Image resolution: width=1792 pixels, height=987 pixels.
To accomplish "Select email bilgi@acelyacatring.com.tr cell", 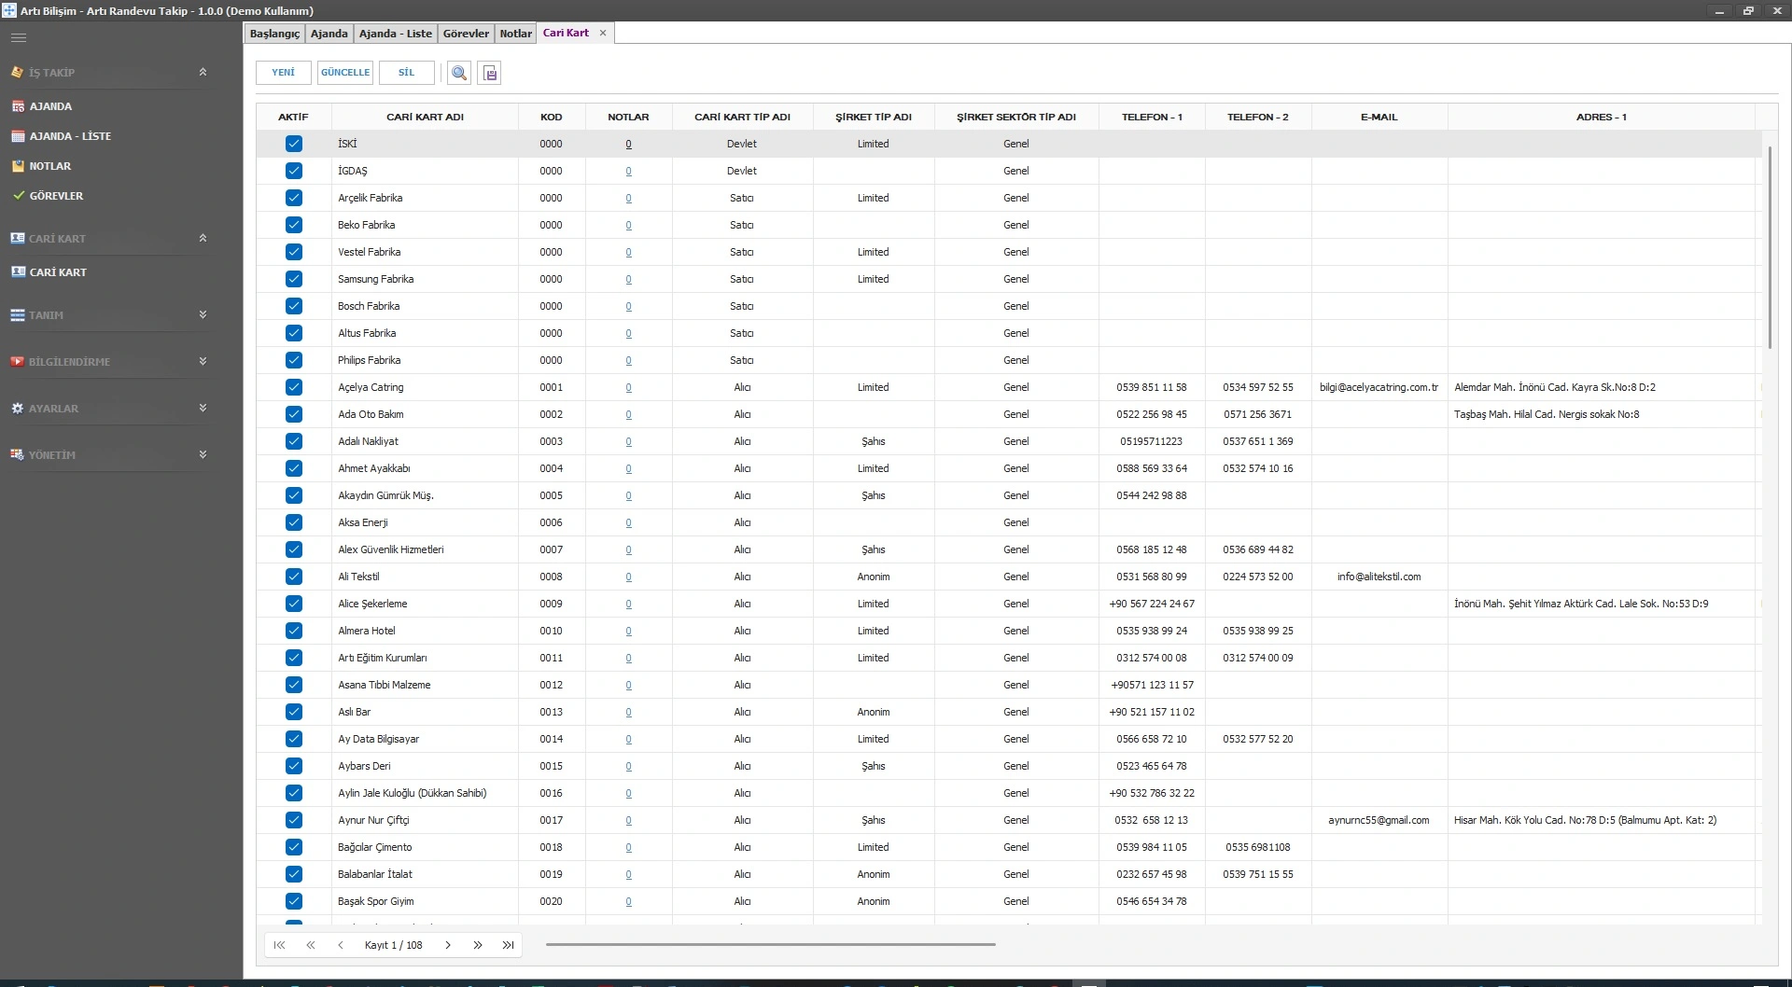I will click(x=1379, y=387).
